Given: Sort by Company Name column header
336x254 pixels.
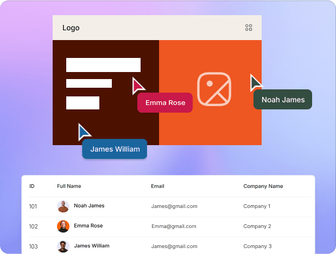Looking at the screenshot, I should coord(263,186).
